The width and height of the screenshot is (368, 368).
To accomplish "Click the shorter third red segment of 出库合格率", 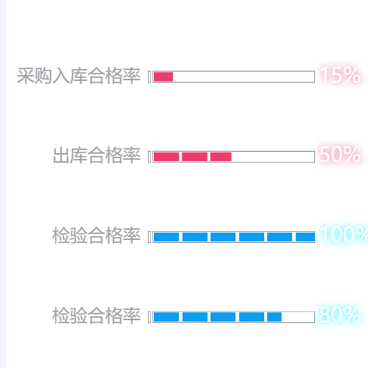I will click(221, 157).
